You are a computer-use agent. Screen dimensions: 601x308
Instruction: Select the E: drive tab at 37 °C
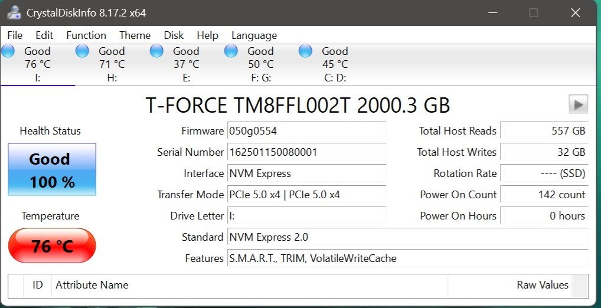[187, 64]
